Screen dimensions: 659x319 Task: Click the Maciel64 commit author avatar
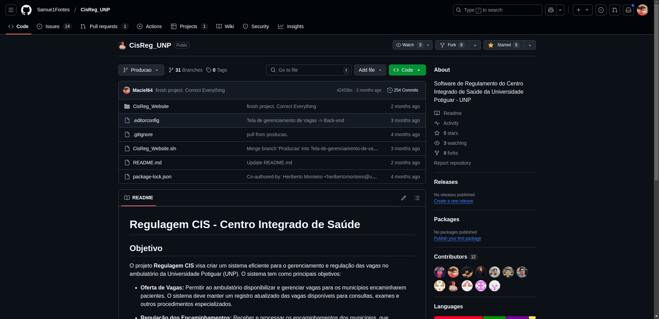point(127,90)
